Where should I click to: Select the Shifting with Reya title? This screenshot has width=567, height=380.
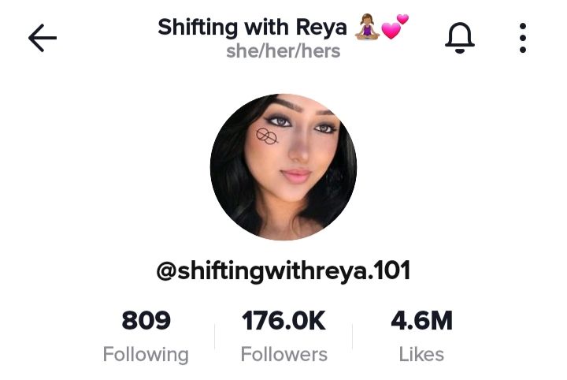[252, 28]
